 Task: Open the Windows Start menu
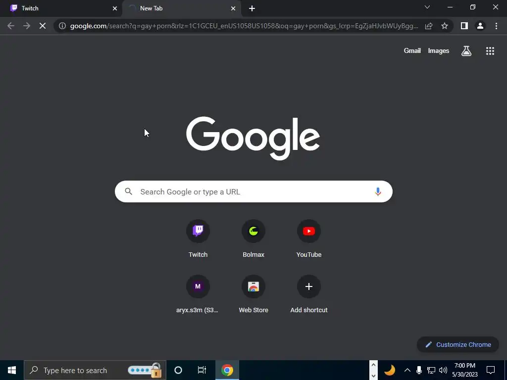click(12, 370)
